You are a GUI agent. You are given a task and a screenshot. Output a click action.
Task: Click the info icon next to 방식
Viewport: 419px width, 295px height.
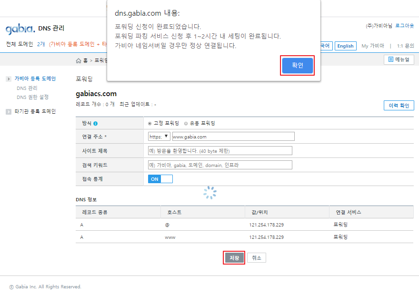tap(95, 123)
